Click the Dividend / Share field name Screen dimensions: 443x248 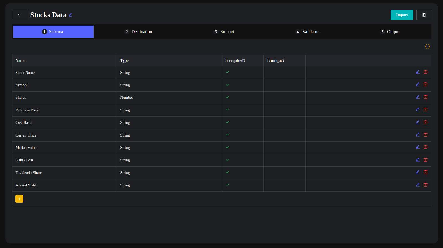click(28, 173)
